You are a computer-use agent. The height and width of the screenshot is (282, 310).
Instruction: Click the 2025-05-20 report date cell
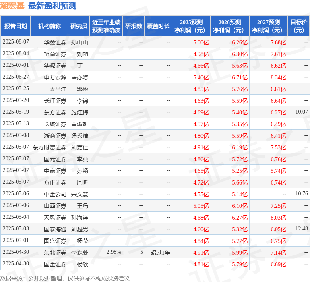pos(16,100)
